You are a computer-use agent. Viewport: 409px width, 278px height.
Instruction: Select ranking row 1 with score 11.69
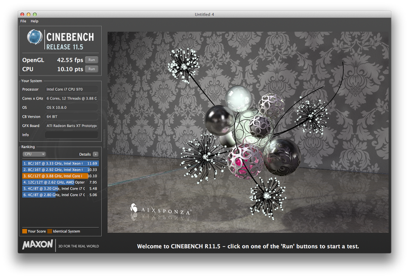pos(60,163)
